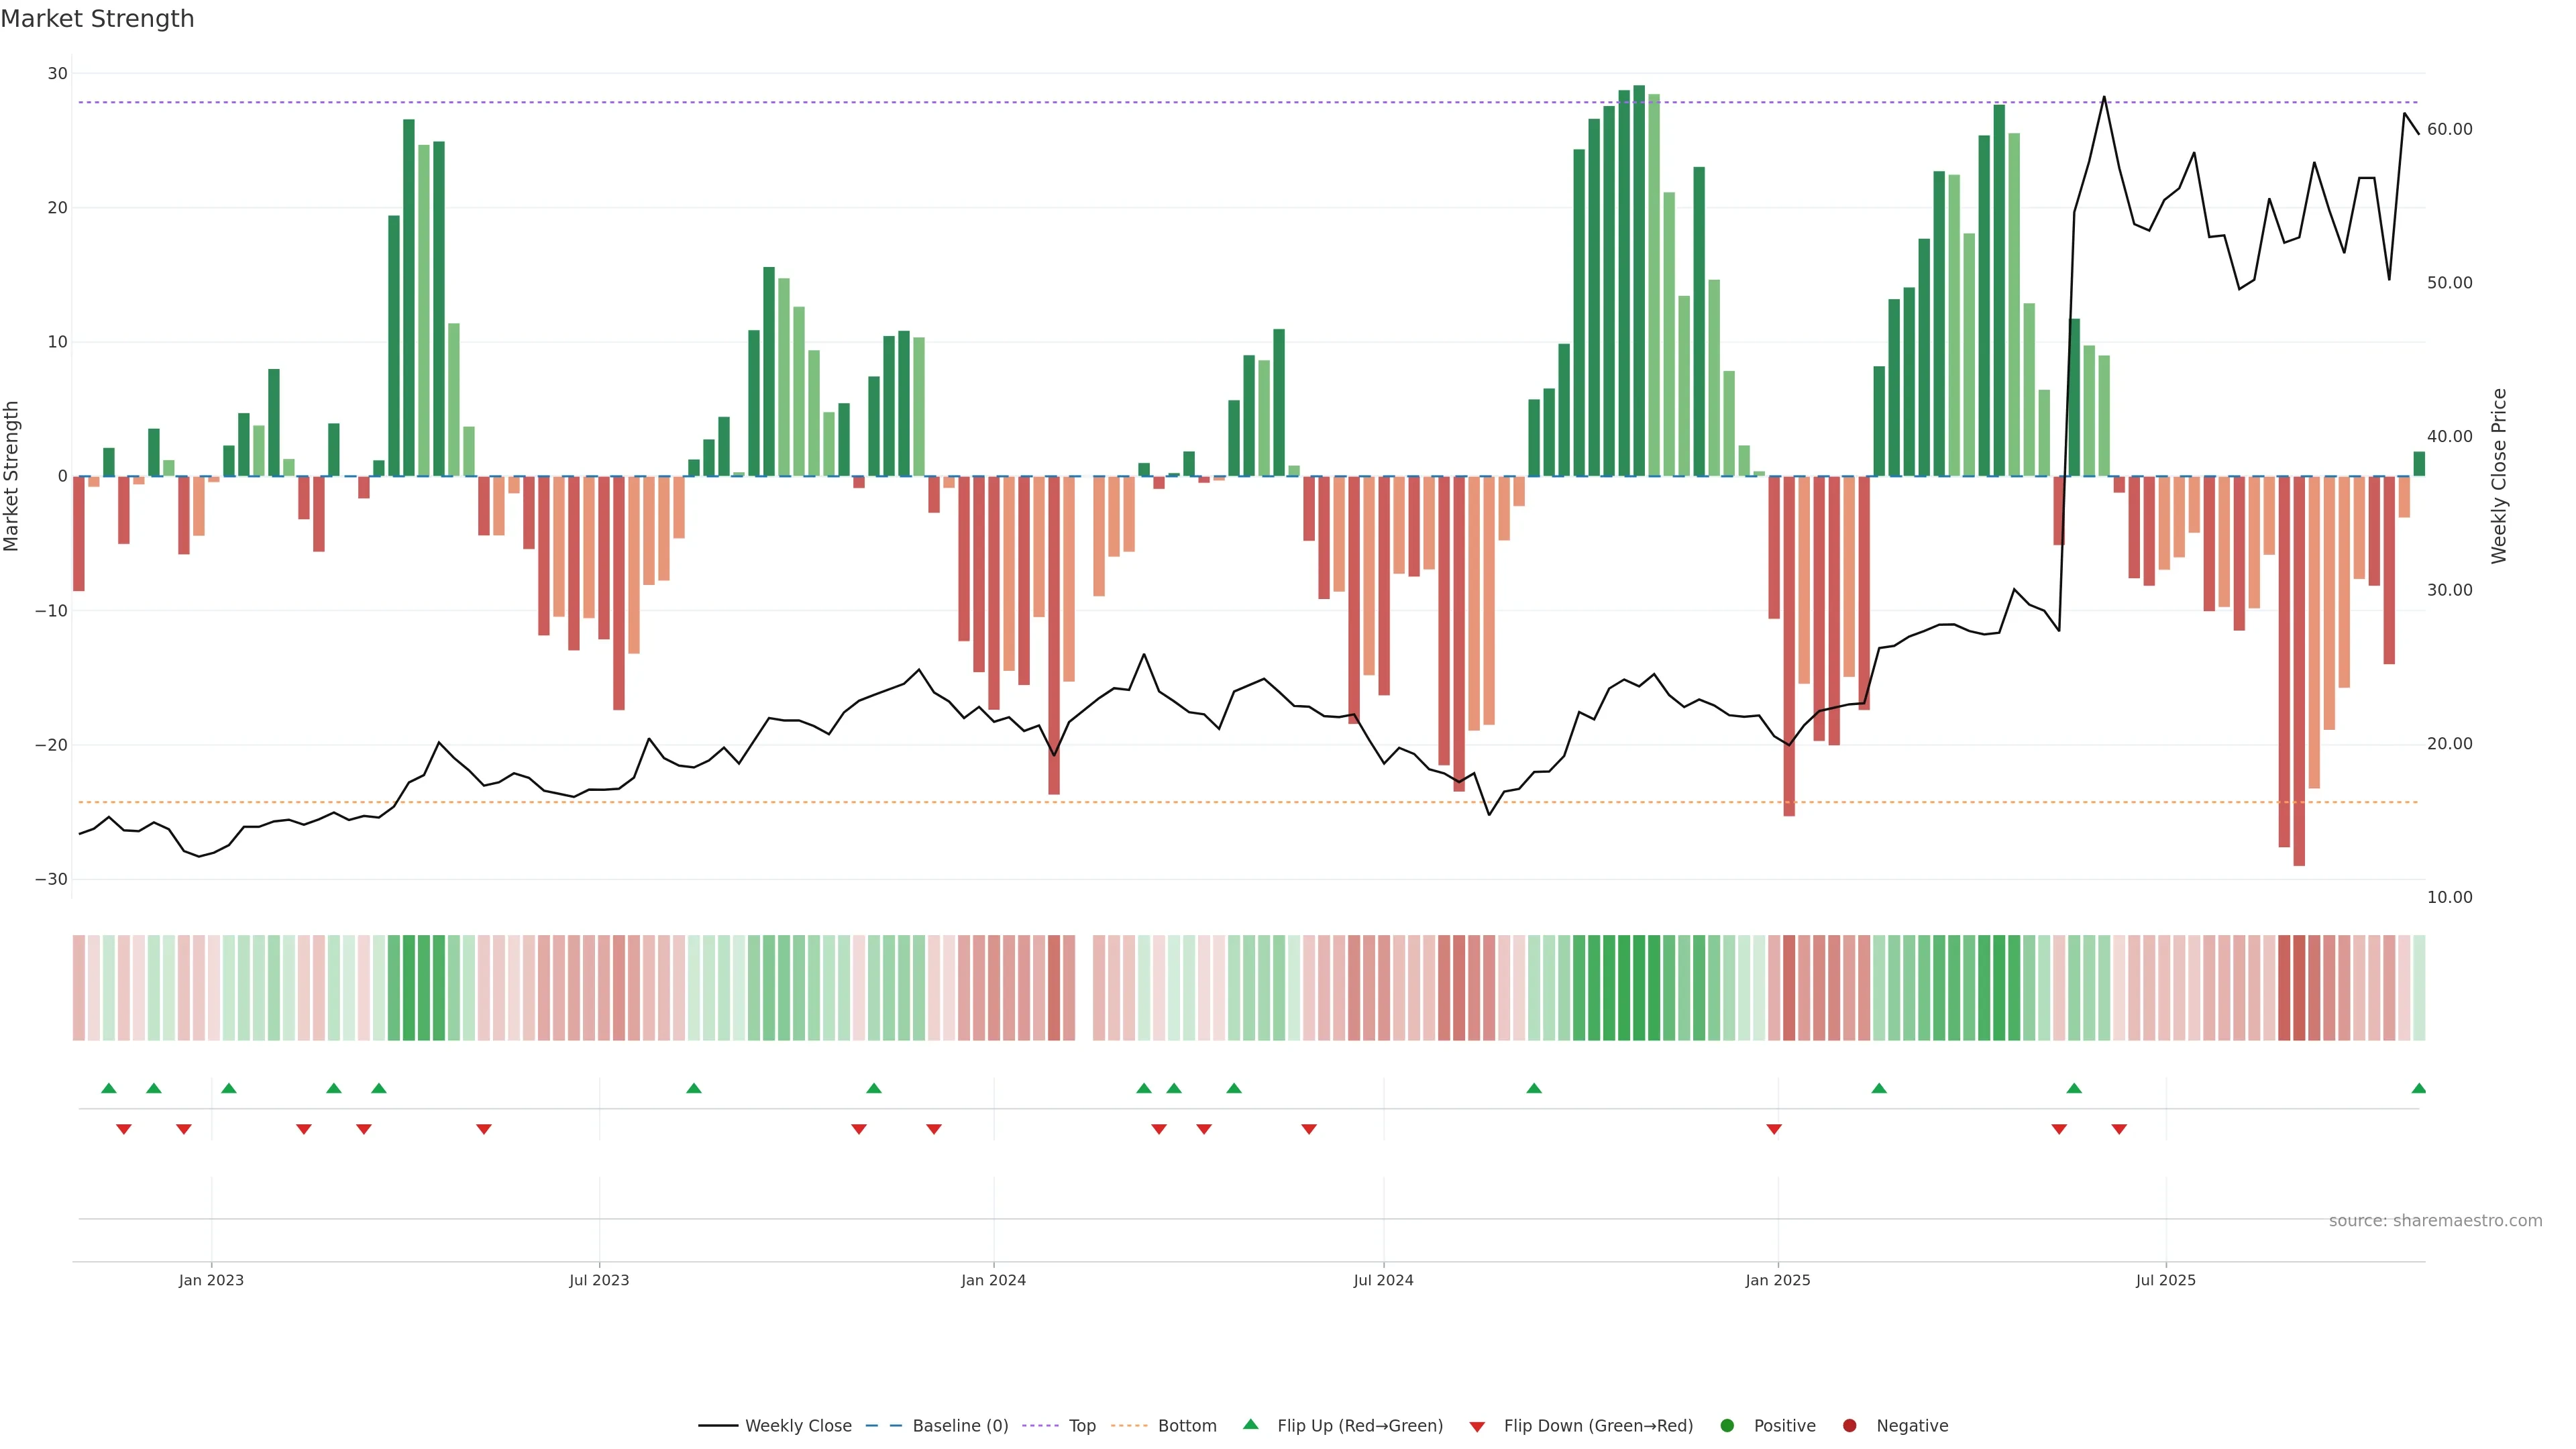Click the final light-green heat strip cell
Viewport: 2576px width, 1449px height.
(2419, 987)
